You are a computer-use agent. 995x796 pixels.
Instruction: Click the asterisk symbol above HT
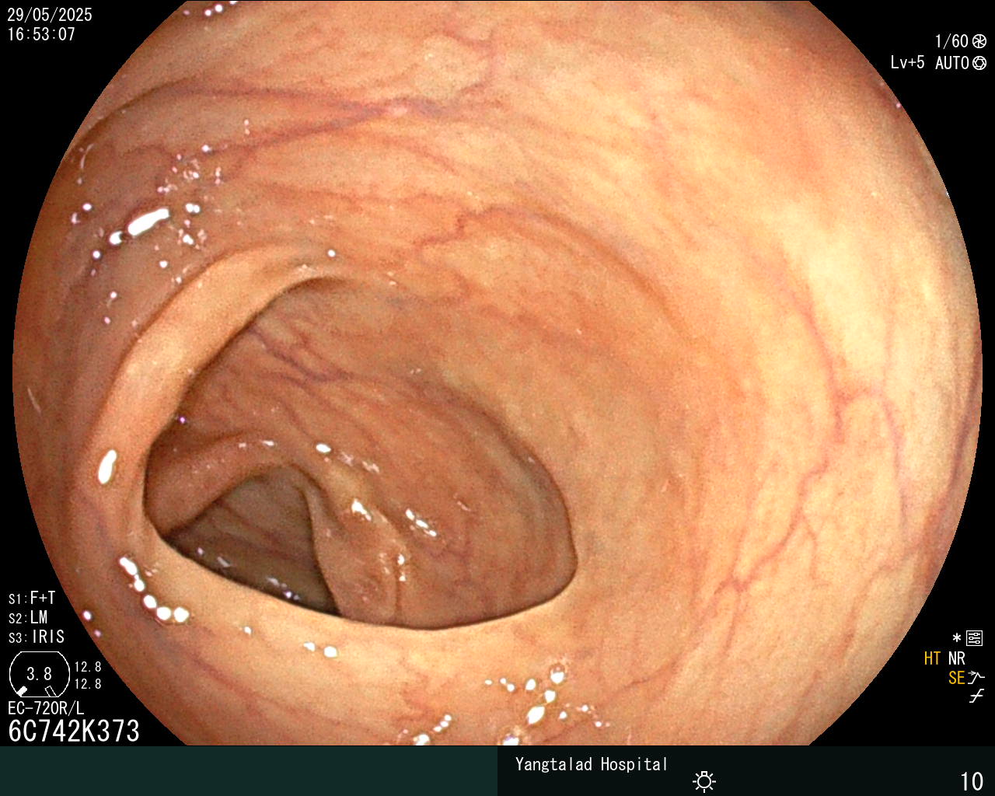[x=957, y=638]
